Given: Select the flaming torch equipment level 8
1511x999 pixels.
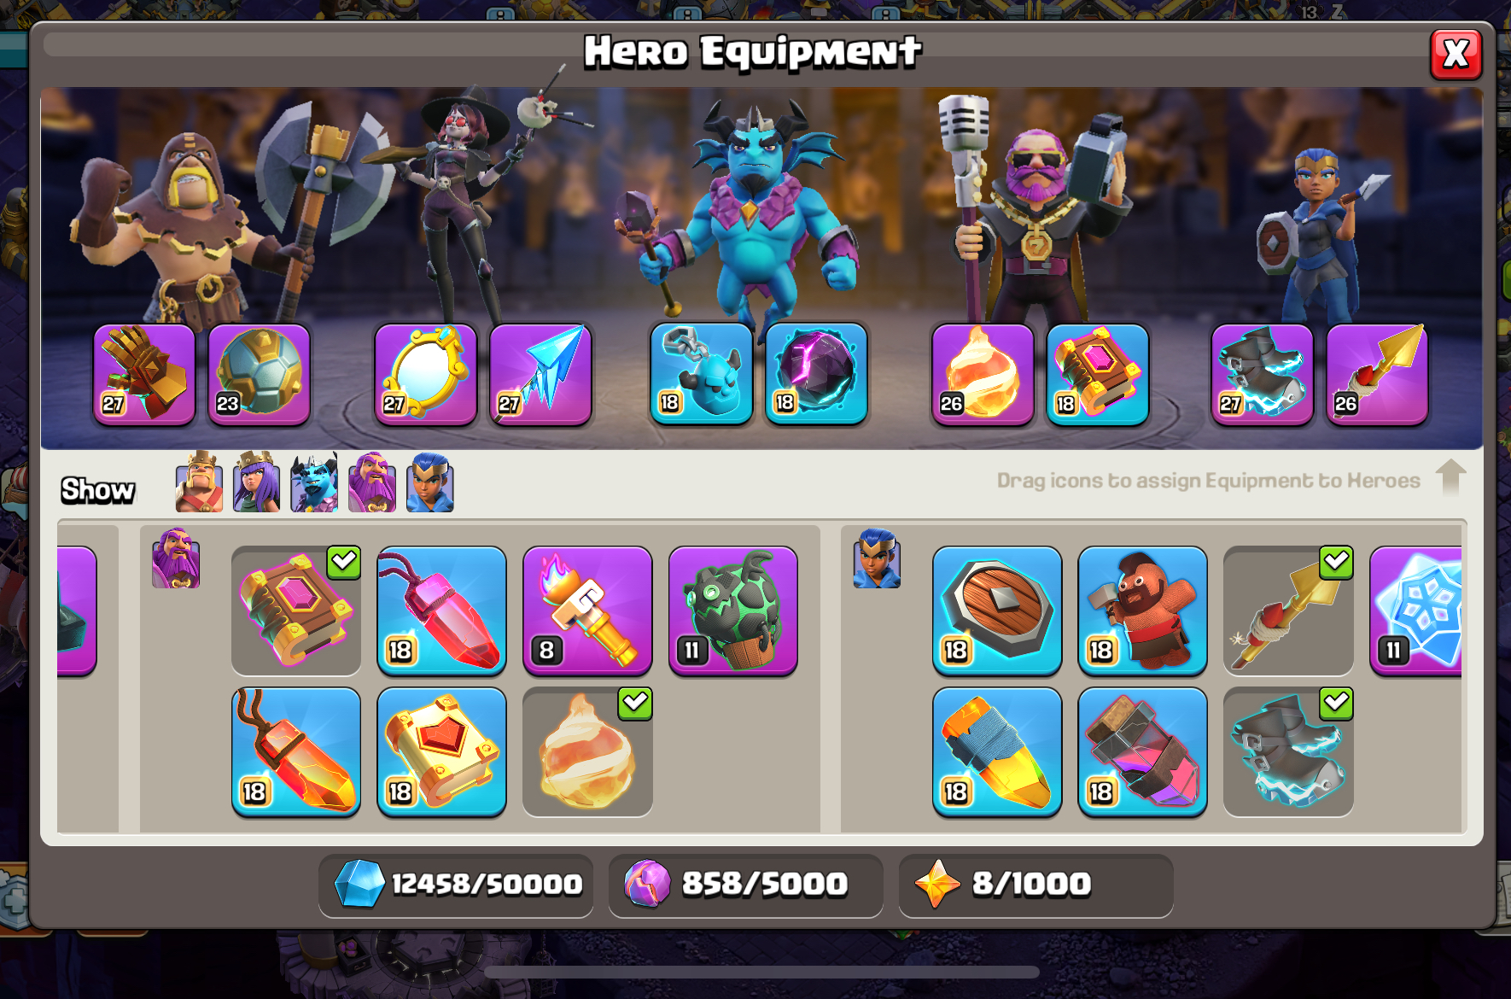Looking at the screenshot, I should tap(587, 610).
